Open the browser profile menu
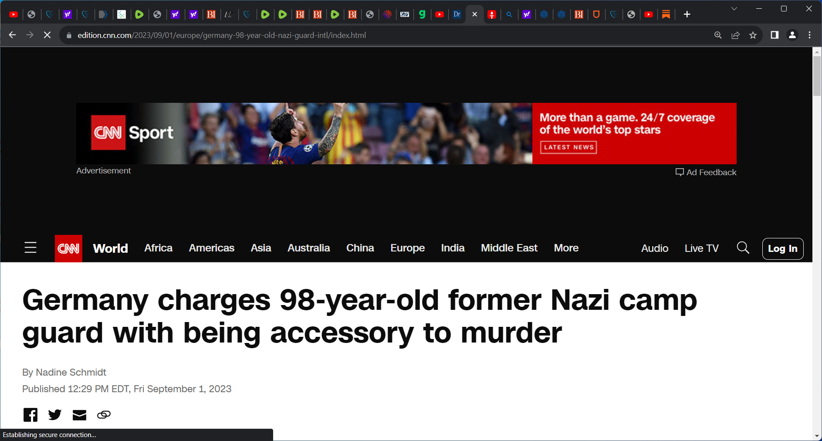Screen dimensions: 822x441 (792, 35)
